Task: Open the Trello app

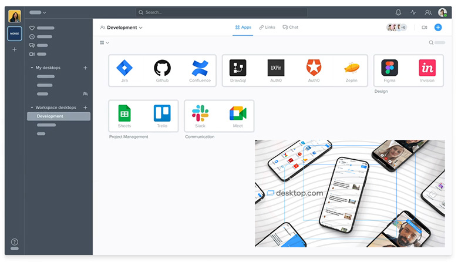Action: (x=162, y=113)
